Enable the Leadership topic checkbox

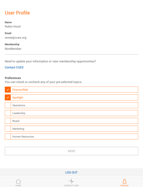coord(8,113)
